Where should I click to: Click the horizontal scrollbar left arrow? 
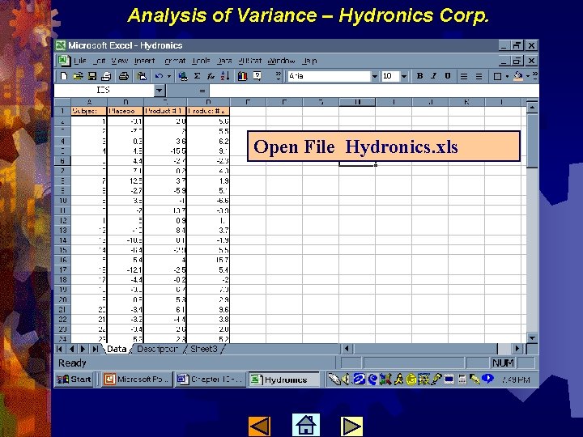(347, 349)
